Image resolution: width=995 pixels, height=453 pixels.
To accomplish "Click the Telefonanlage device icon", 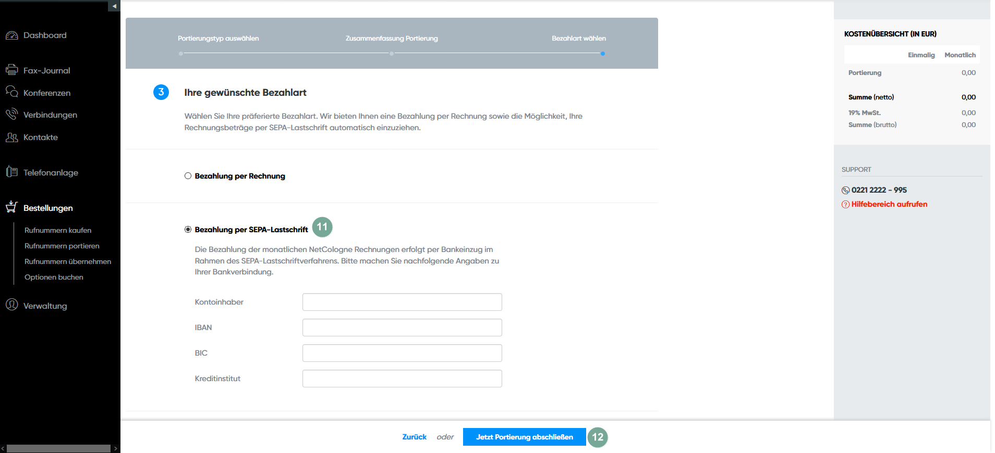I will coord(11,172).
